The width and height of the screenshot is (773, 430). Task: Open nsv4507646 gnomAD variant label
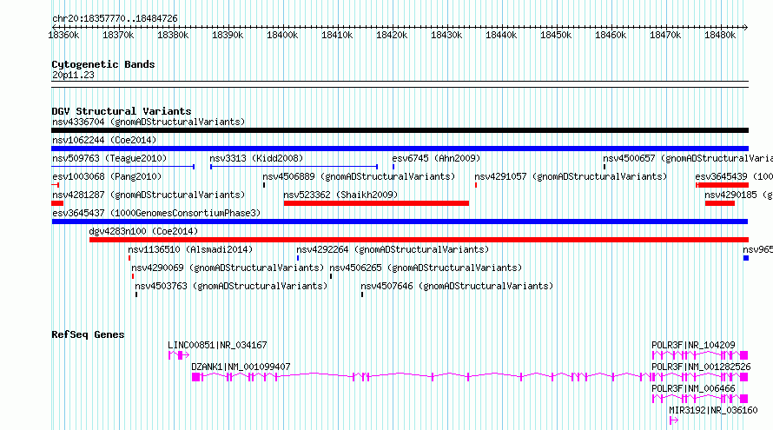coord(457,286)
